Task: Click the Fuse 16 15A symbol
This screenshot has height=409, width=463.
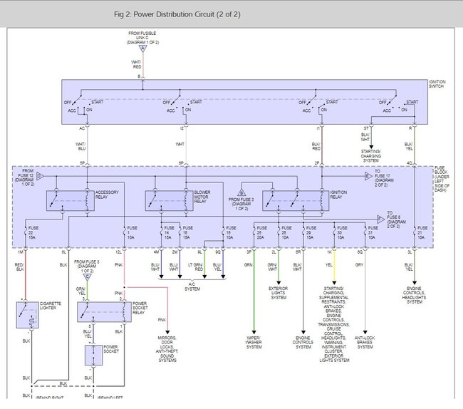Action: (x=180, y=232)
